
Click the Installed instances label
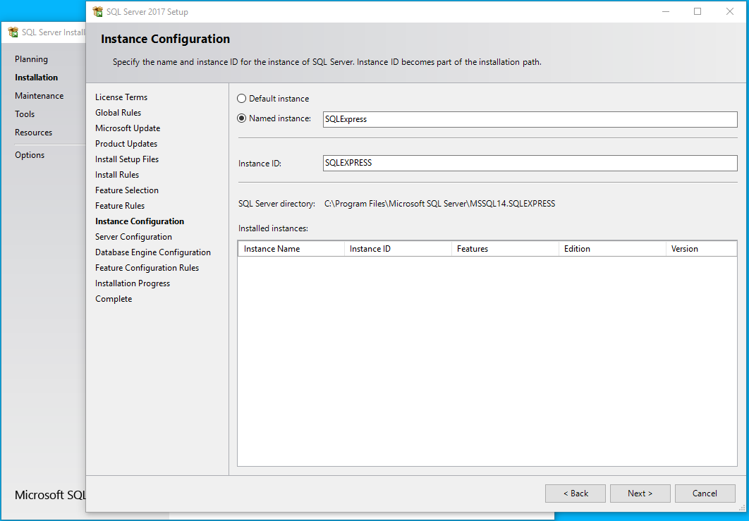tap(273, 228)
